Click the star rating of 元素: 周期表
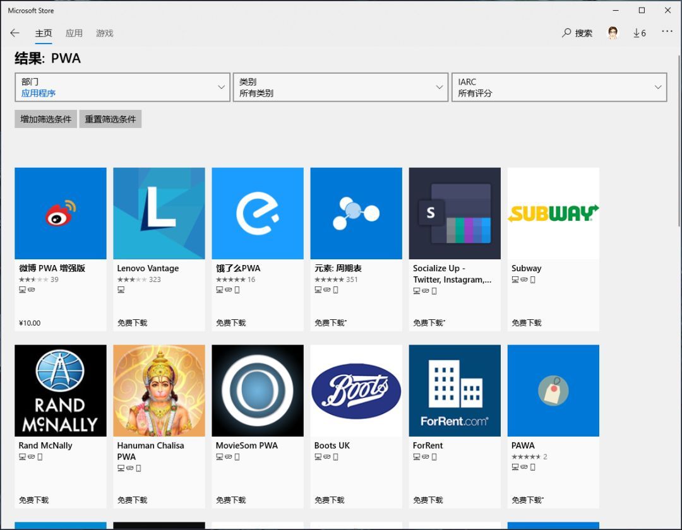The image size is (682, 530). pyautogui.click(x=329, y=280)
